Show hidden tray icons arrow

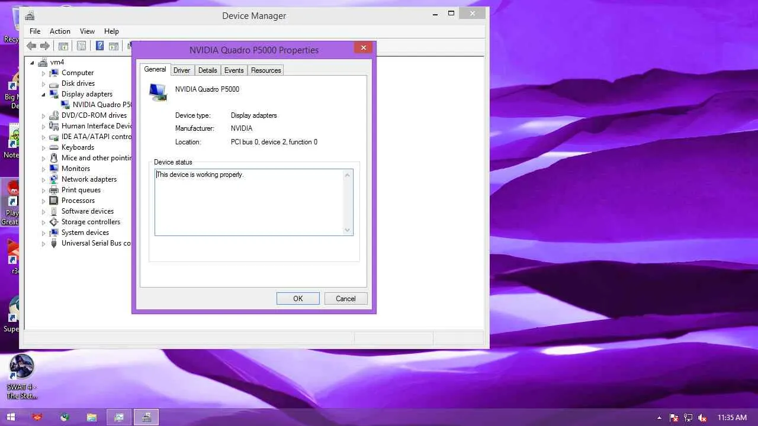point(659,418)
